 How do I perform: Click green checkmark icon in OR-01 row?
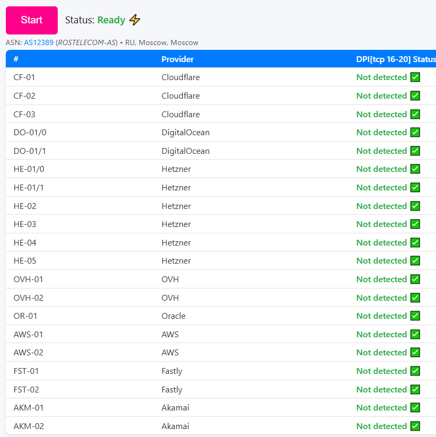415,316
